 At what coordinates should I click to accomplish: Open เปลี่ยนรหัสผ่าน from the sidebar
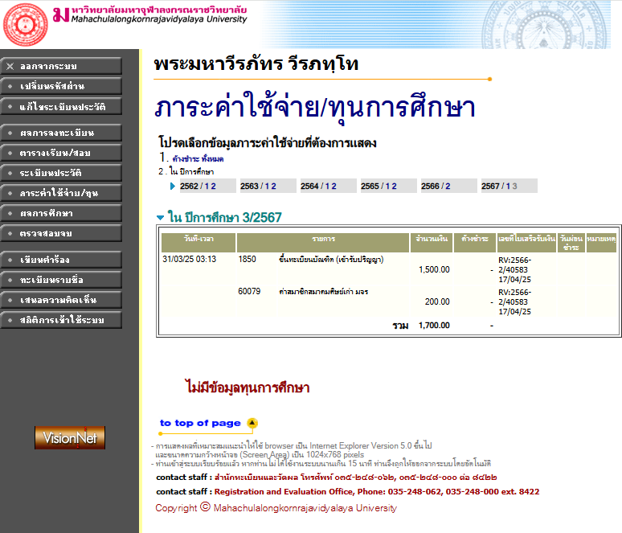click(61, 86)
